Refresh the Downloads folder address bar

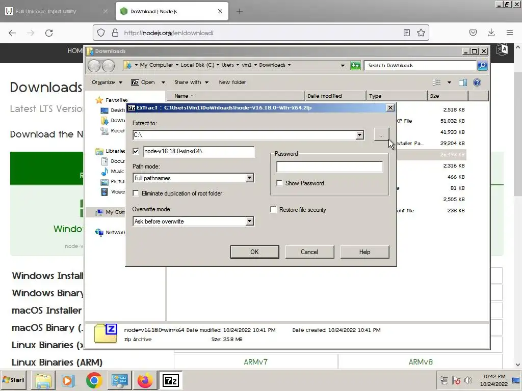[x=355, y=66]
